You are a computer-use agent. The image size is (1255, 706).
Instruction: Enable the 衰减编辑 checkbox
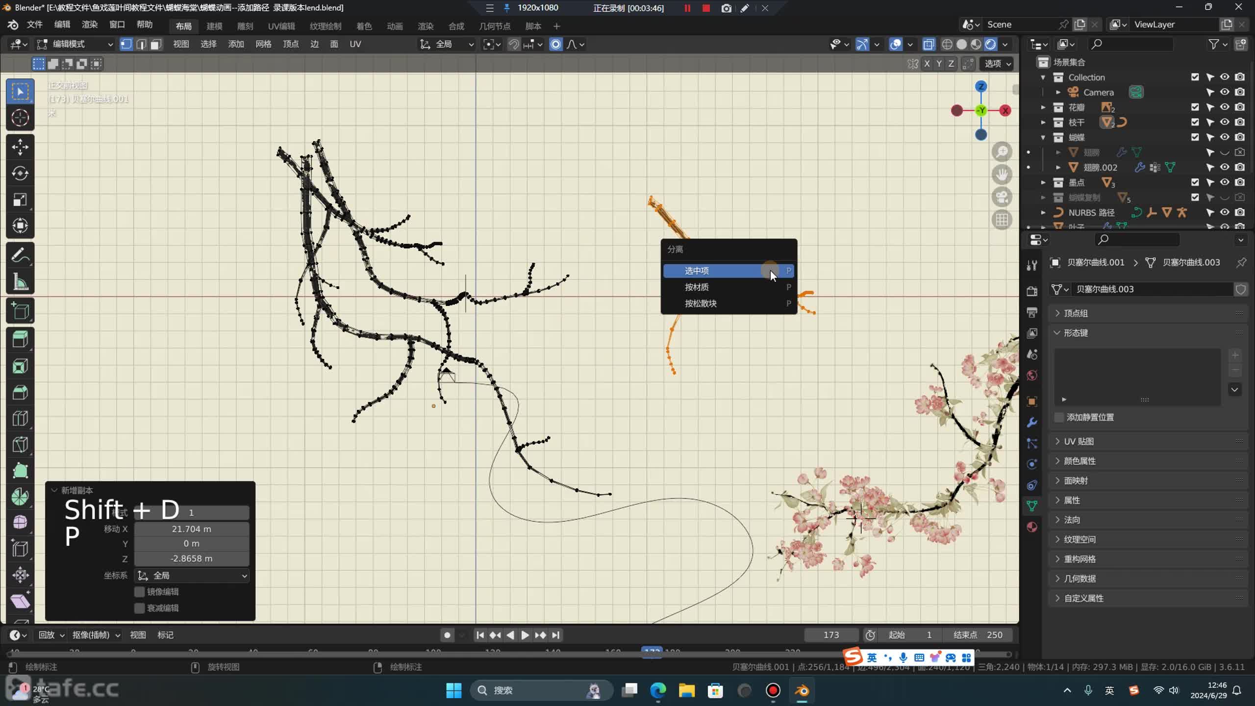(x=140, y=608)
